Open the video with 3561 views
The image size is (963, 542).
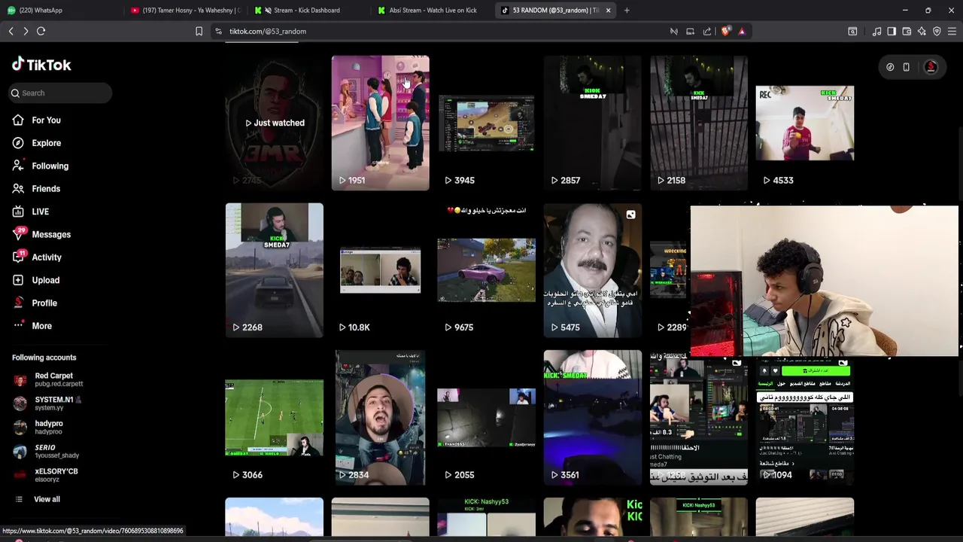(592, 418)
